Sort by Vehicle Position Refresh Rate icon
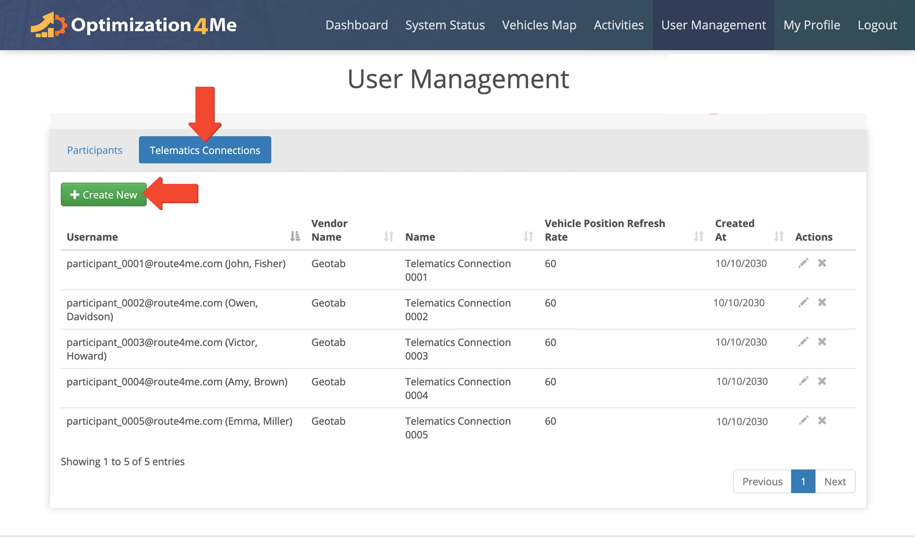 (x=699, y=236)
